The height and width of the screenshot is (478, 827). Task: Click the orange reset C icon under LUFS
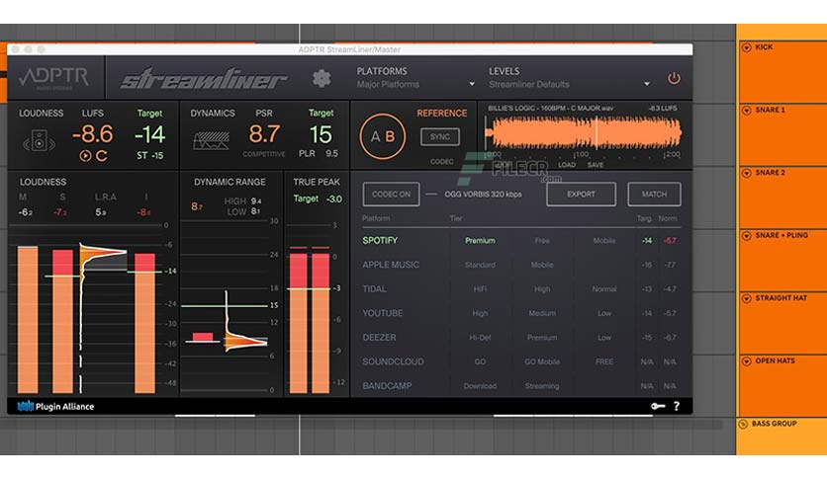tap(102, 156)
